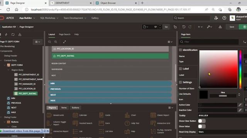Open the page selector document icon

click(x=145, y=27)
